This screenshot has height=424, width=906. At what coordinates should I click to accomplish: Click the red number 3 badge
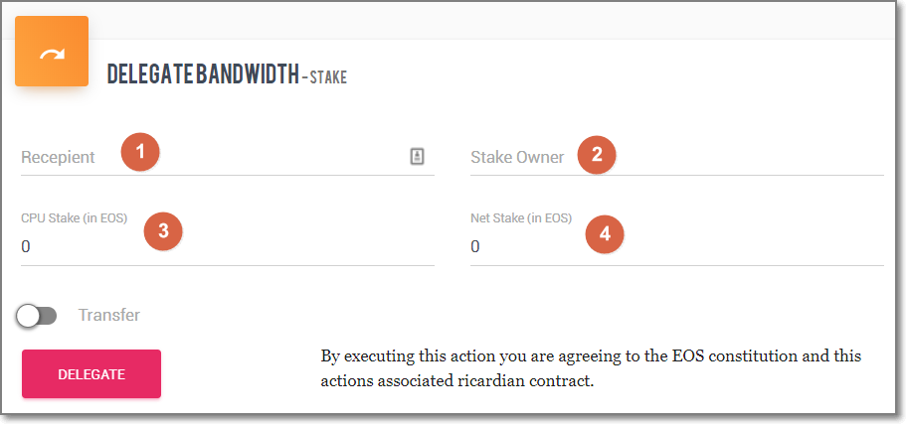[163, 230]
